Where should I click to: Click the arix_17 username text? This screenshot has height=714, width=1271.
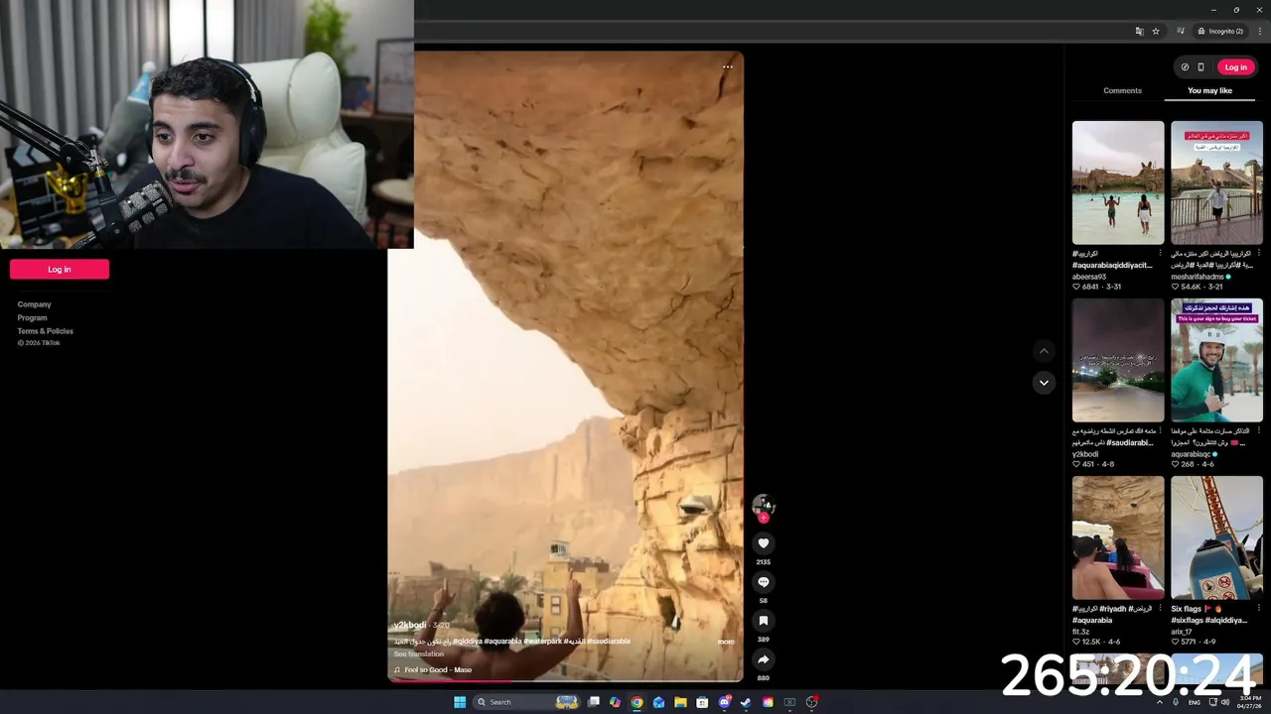[x=1182, y=632]
